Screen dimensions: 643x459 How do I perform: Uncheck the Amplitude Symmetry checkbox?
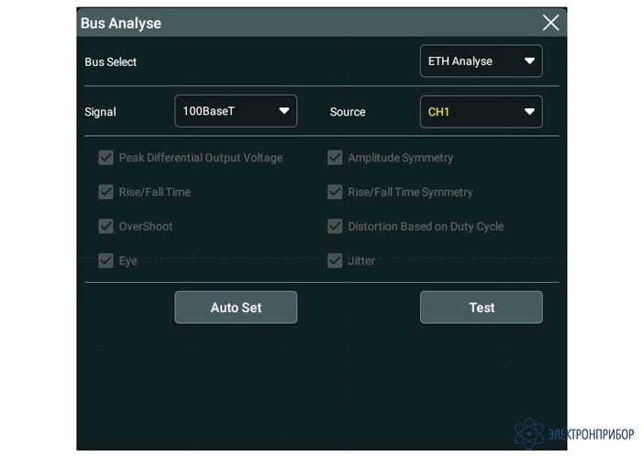click(335, 158)
